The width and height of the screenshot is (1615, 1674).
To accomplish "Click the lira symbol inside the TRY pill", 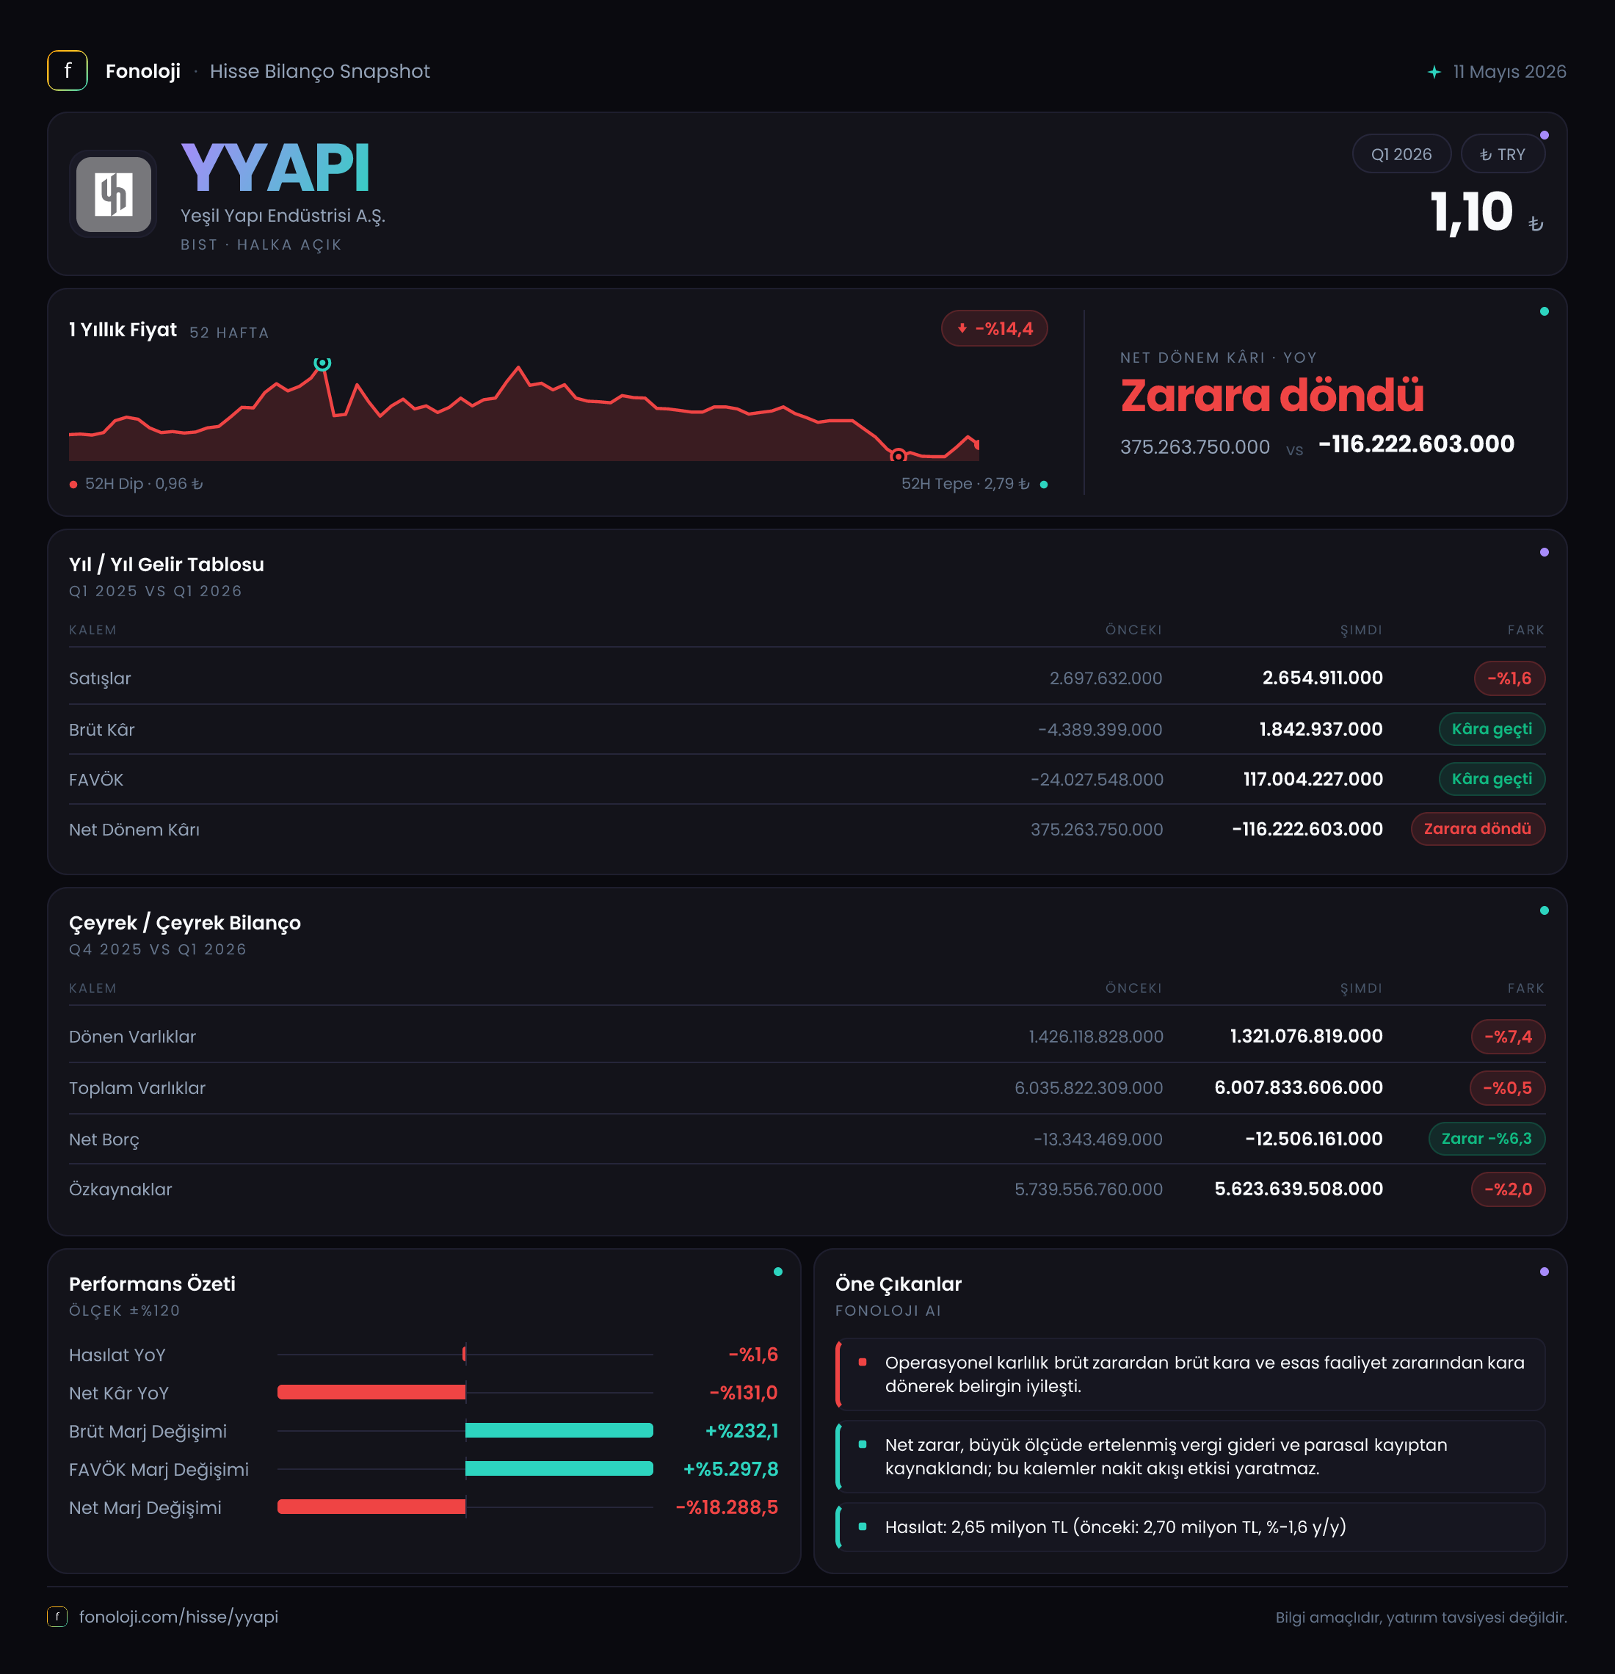I will [1485, 156].
